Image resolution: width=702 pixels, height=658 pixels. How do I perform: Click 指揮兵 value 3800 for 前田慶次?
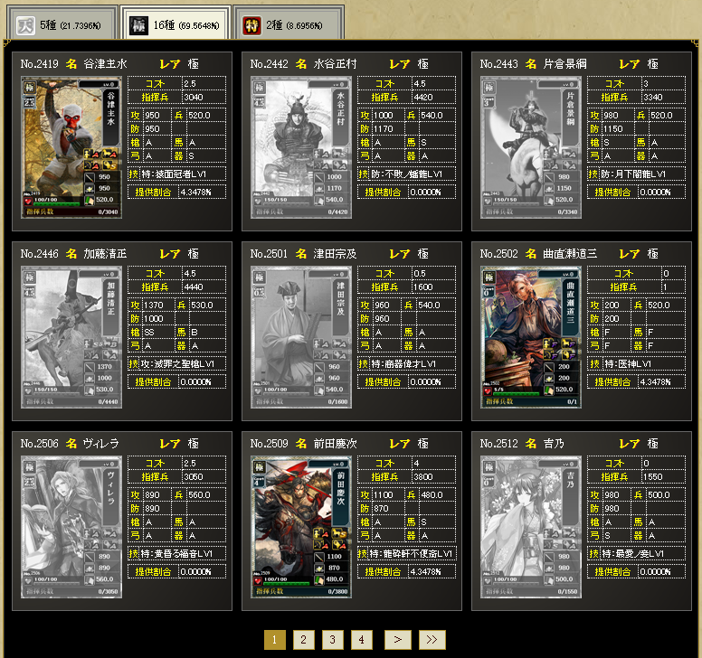tap(423, 477)
